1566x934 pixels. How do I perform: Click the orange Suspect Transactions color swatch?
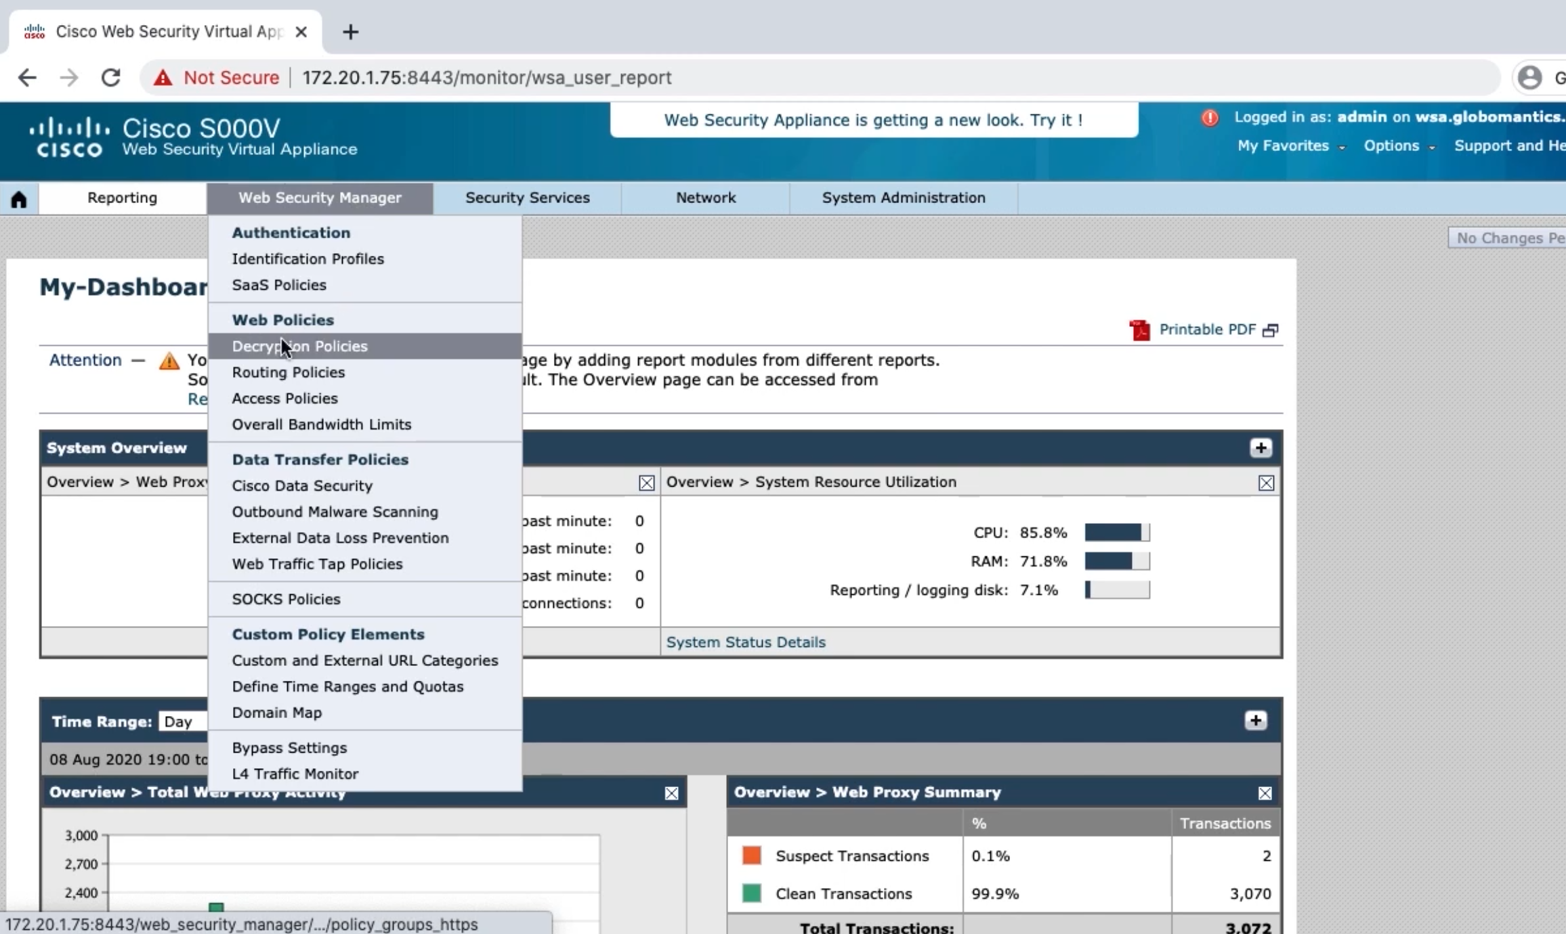pyautogui.click(x=752, y=855)
